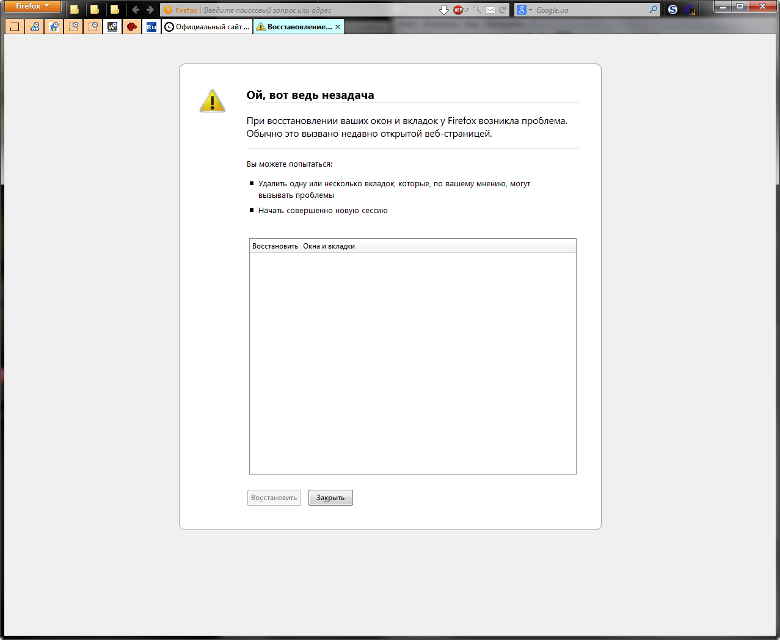Open the pinned red dog icon tab
This screenshot has height=640, width=780.
pyautogui.click(x=132, y=27)
